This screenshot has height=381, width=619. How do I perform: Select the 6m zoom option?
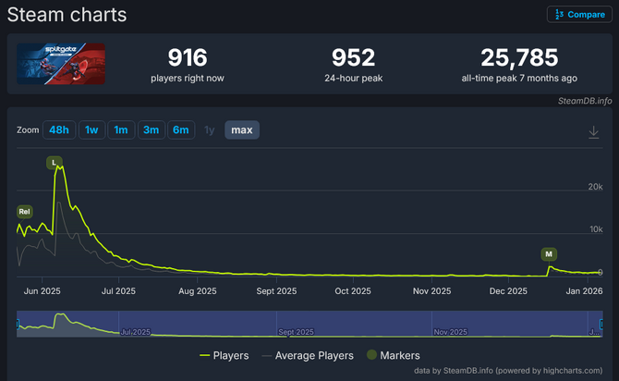click(x=180, y=130)
